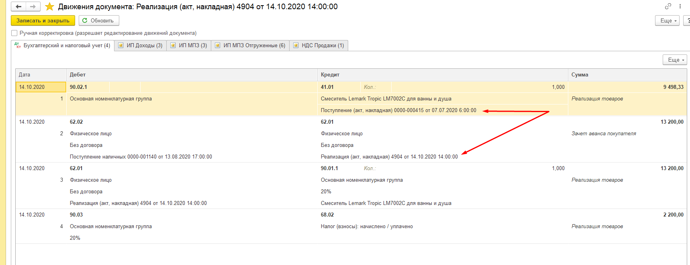This screenshot has height=265, width=690.
Task: Refresh document movements with Обновить
Action: [x=99, y=20]
